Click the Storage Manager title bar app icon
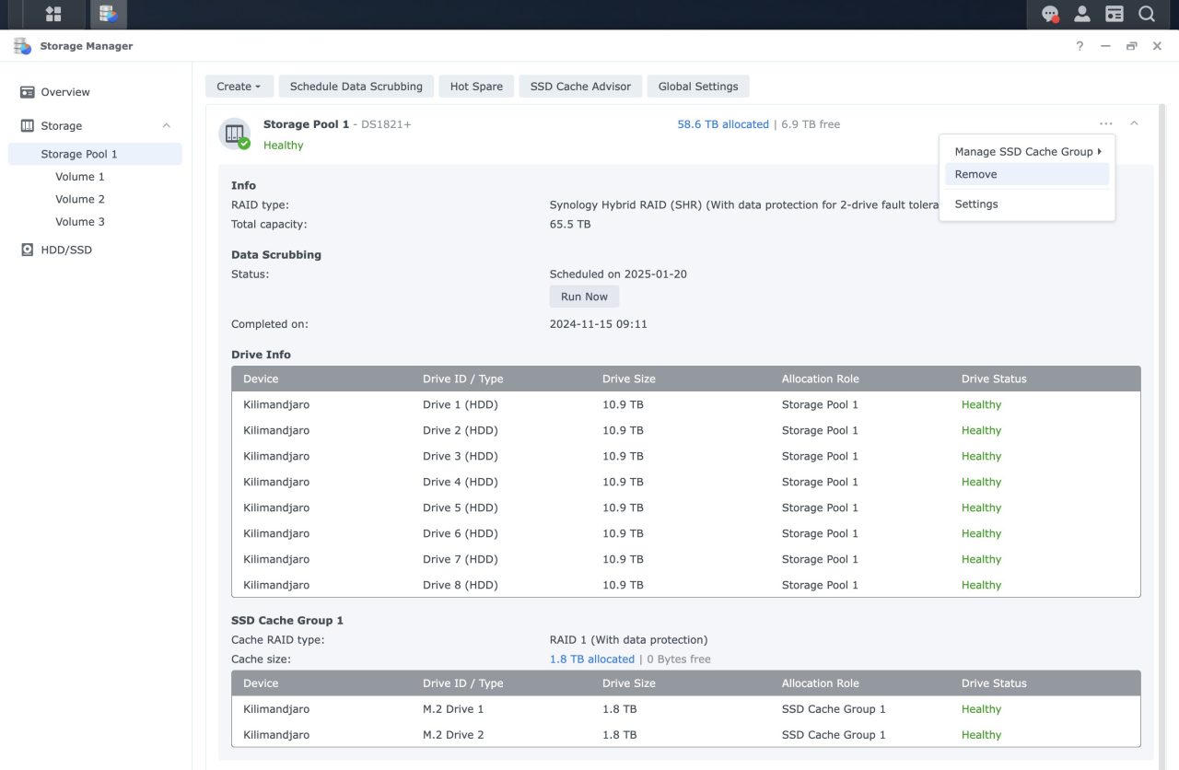 tap(22, 46)
